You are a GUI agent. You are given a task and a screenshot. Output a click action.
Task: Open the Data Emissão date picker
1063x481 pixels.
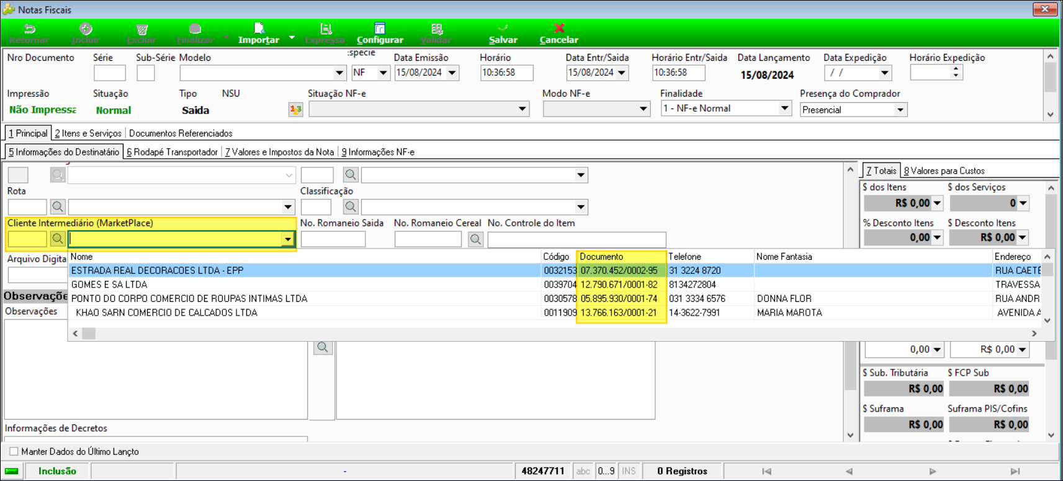[452, 73]
